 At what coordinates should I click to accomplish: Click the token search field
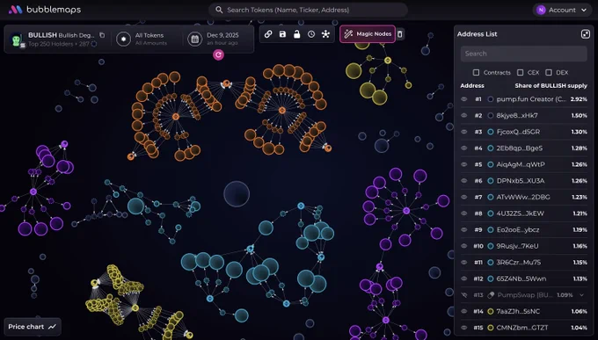[x=308, y=10]
